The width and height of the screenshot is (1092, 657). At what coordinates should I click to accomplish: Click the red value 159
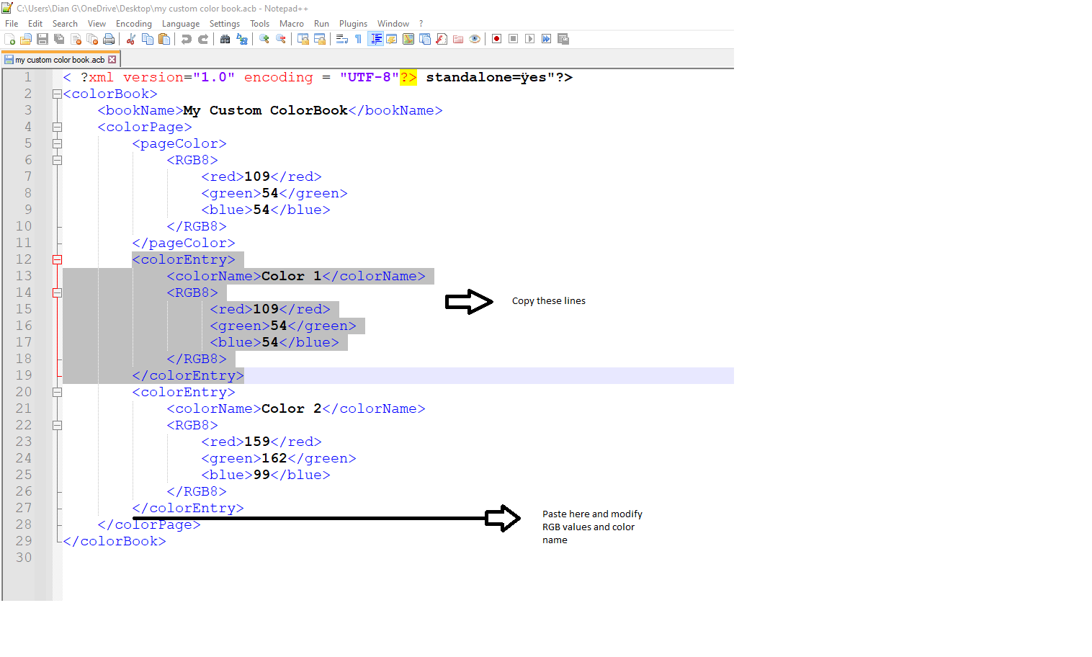[x=257, y=442]
